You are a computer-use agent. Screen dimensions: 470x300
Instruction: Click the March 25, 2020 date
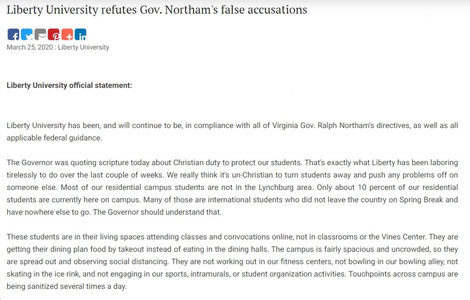pos(30,47)
